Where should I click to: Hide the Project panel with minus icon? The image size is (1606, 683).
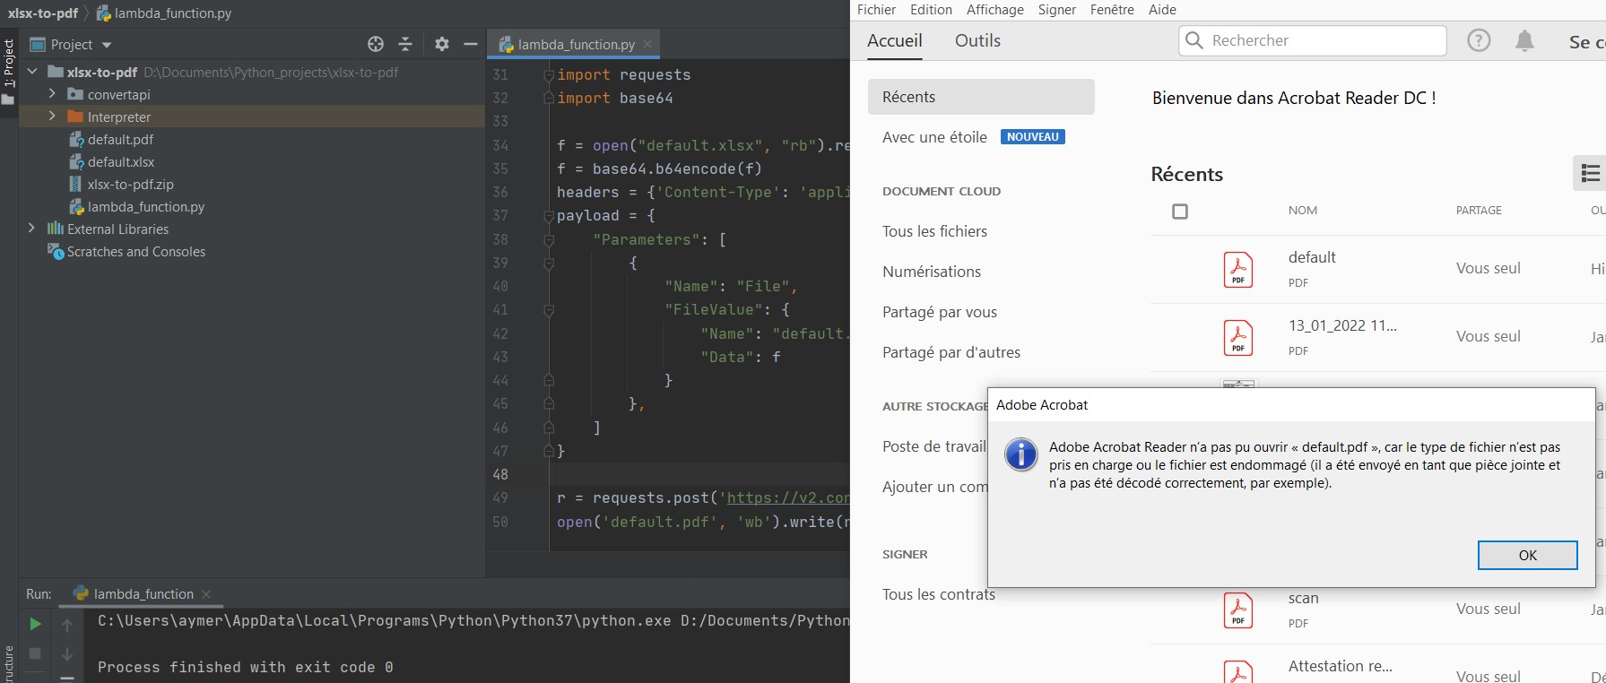(471, 44)
